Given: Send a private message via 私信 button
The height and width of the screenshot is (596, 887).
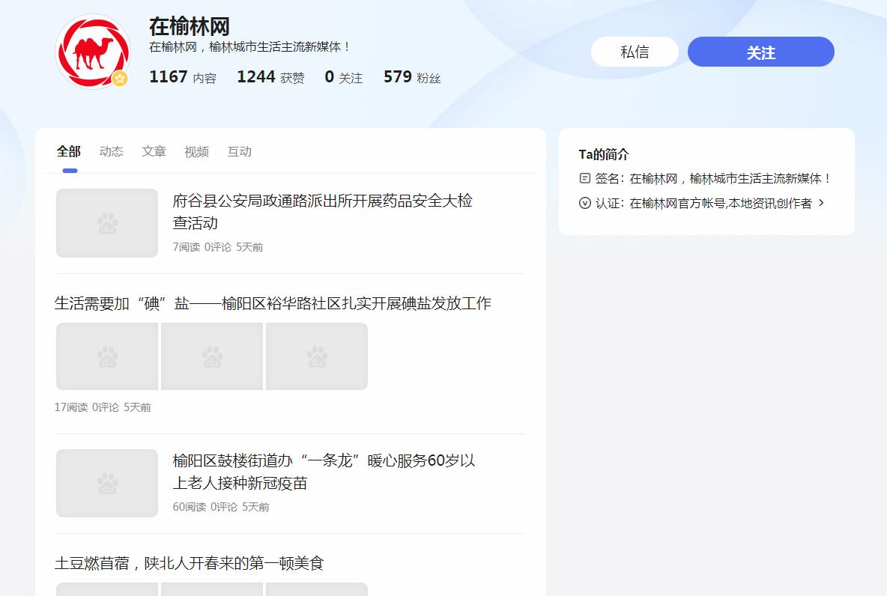Looking at the screenshot, I should (635, 52).
